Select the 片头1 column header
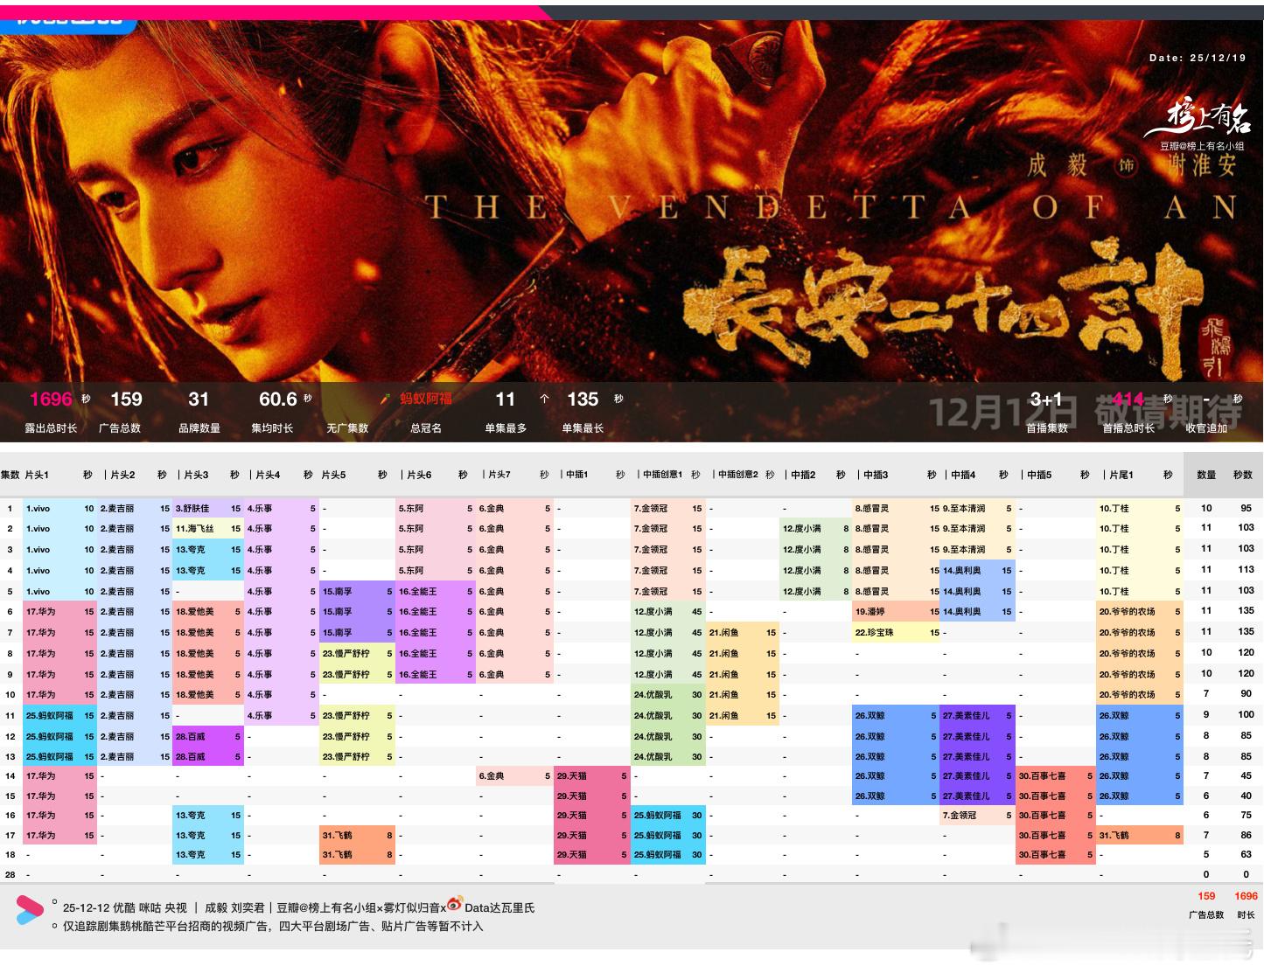The height and width of the screenshot is (973, 1264). click(37, 475)
